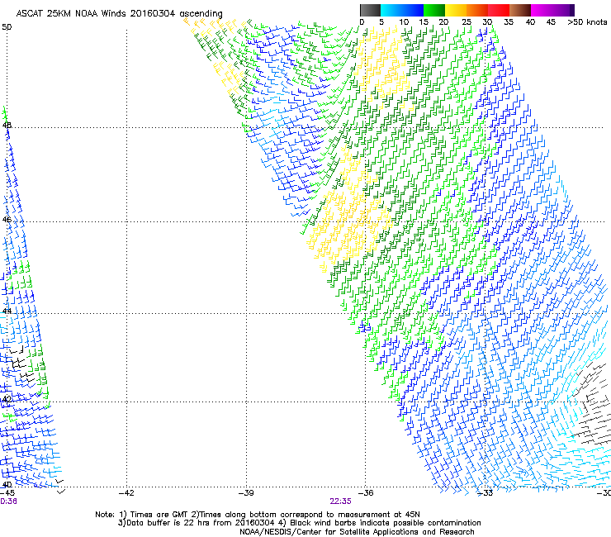Screen dimensions: 611x537
Task: Click the latitude axis label '46'
Action: 7,220
